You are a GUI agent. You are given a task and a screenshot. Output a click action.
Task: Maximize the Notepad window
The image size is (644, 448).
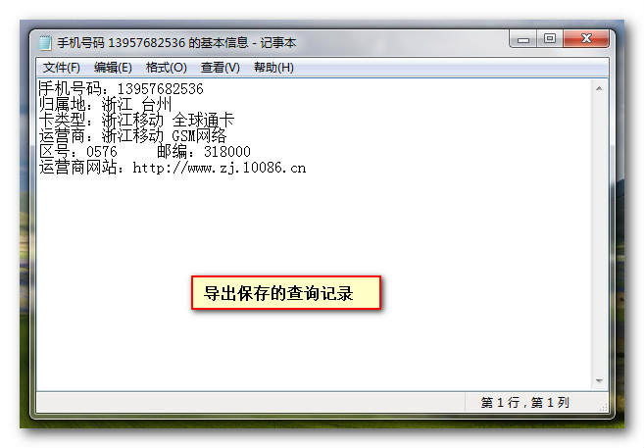(550, 38)
